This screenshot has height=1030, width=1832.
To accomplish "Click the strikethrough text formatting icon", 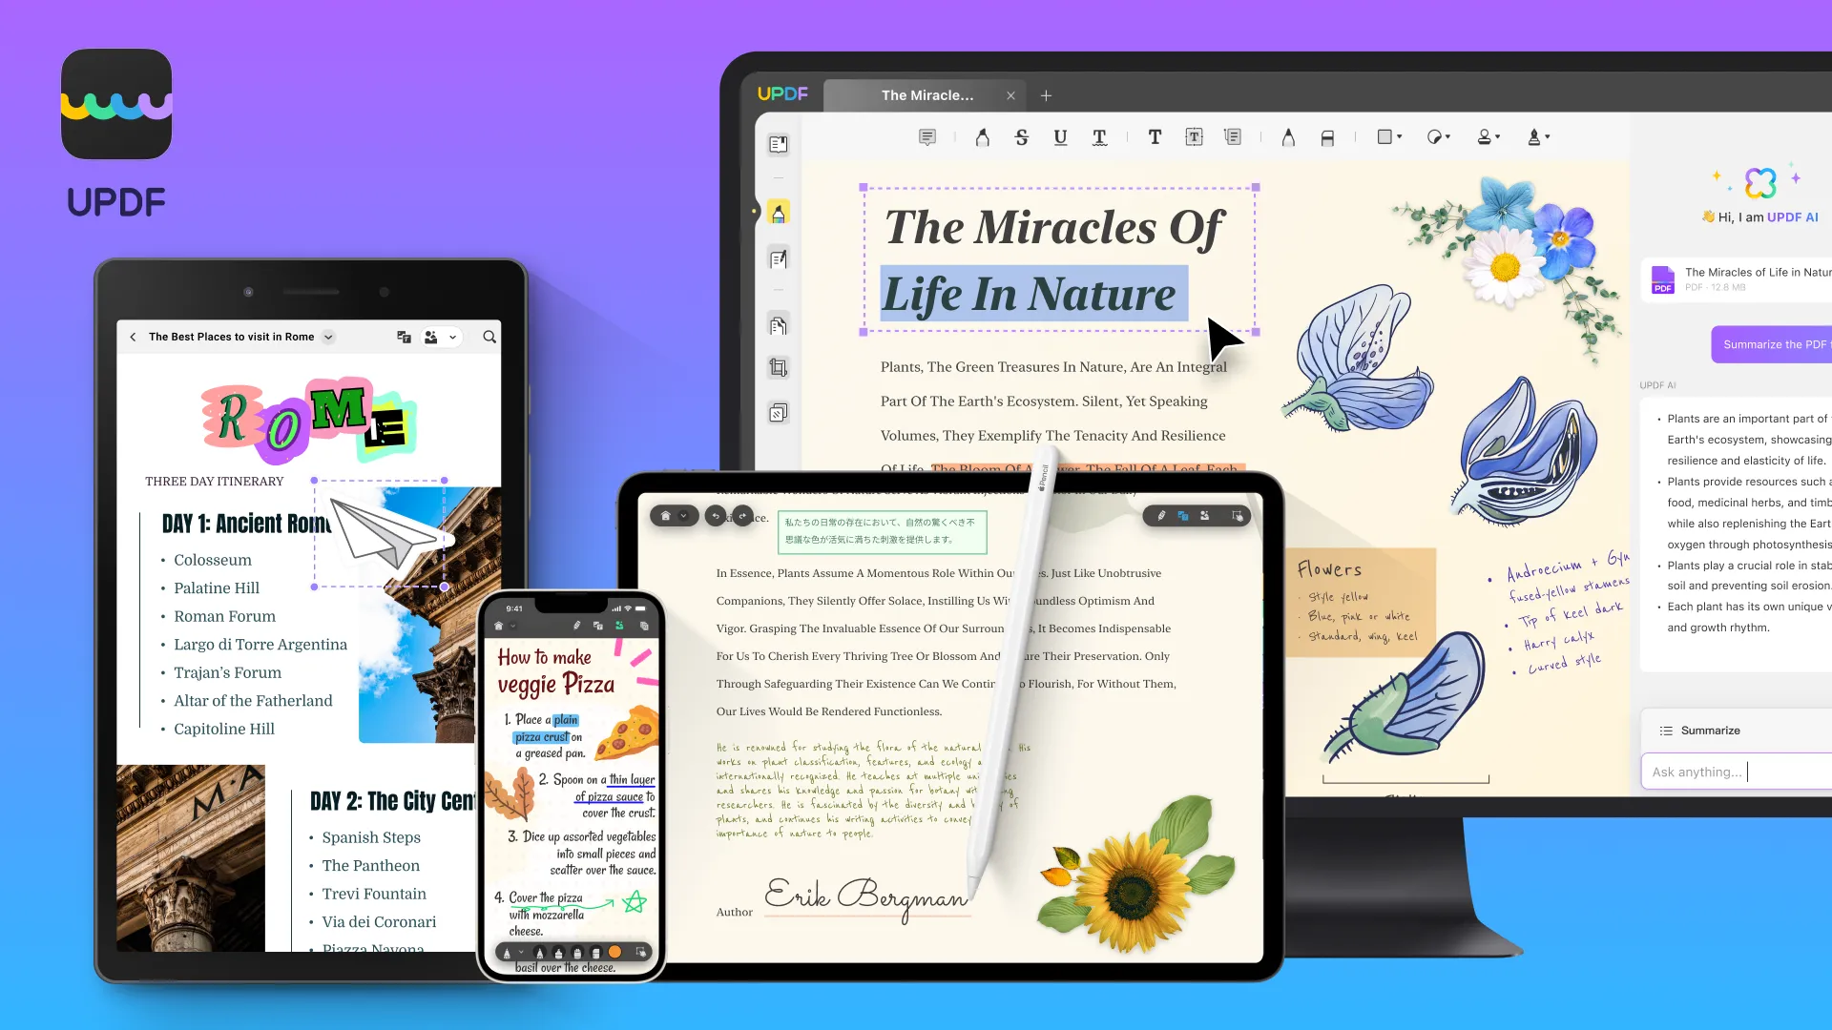I will [1022, 135].
